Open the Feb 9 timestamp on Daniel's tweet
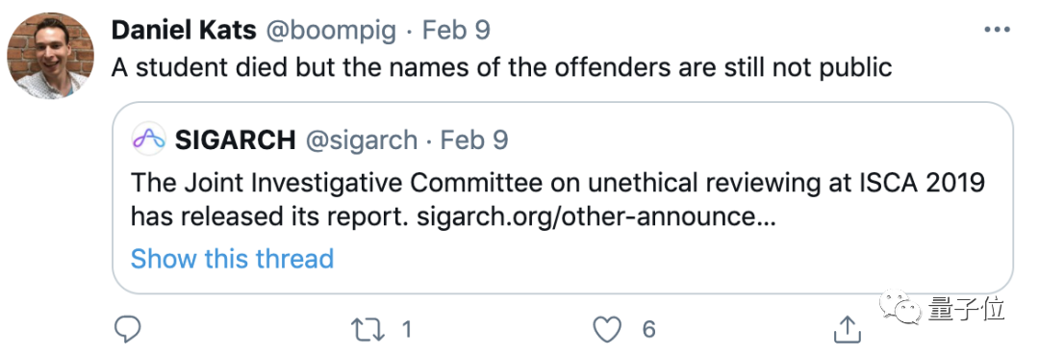Image resolution: width=1039 pixels, height=355 pixels. tap(456, 31)
